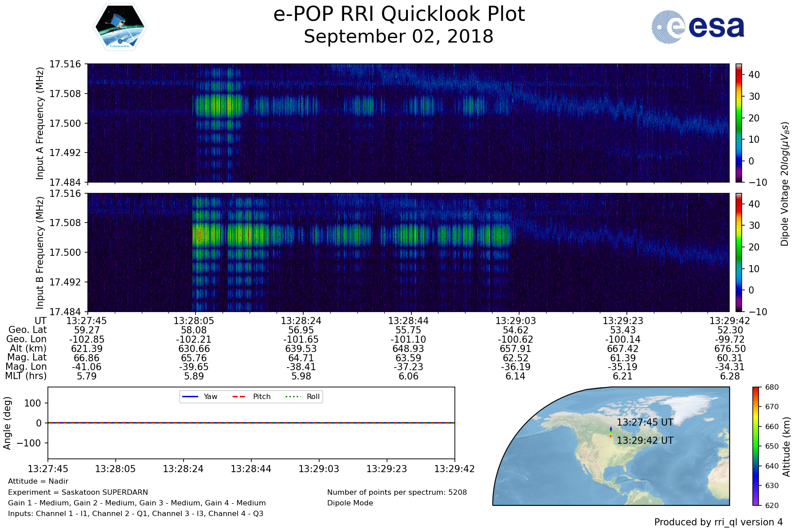Click the 13:29:42 UT label on the map
Image resolution: width=798 pixels, height=532 pixels.
click(645, 441)
